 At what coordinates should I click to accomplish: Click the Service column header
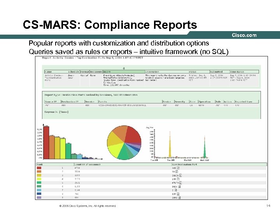[91, 101]
